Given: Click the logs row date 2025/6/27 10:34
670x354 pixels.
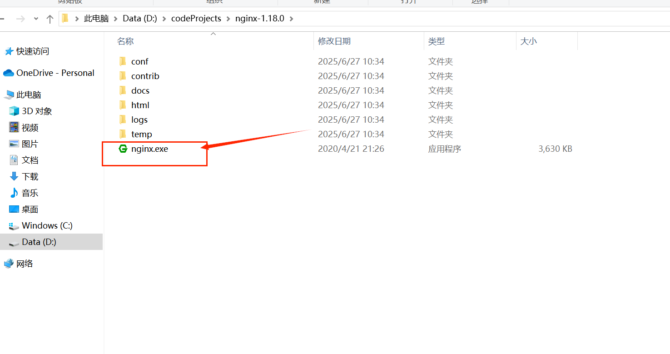Looking at the screenshot, I should point(351,120).
